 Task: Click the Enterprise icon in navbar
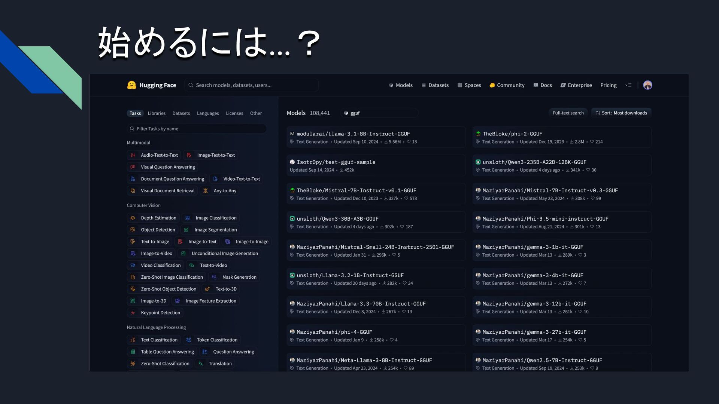point(563,85)
